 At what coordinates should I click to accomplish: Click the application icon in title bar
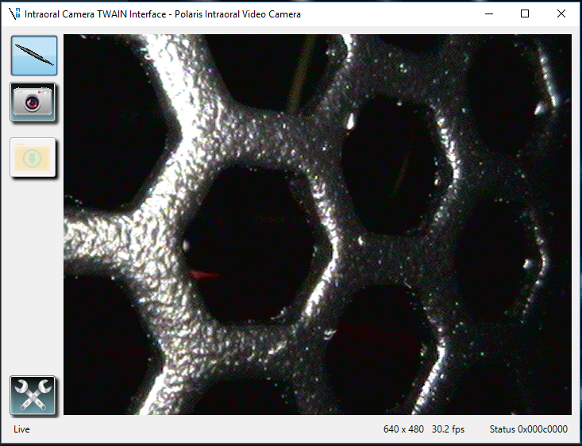pos(13,13)
